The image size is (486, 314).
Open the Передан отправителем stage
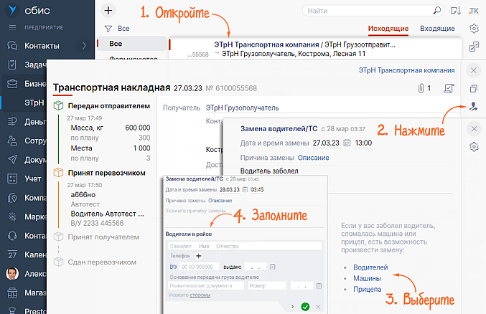click(108, 105)
